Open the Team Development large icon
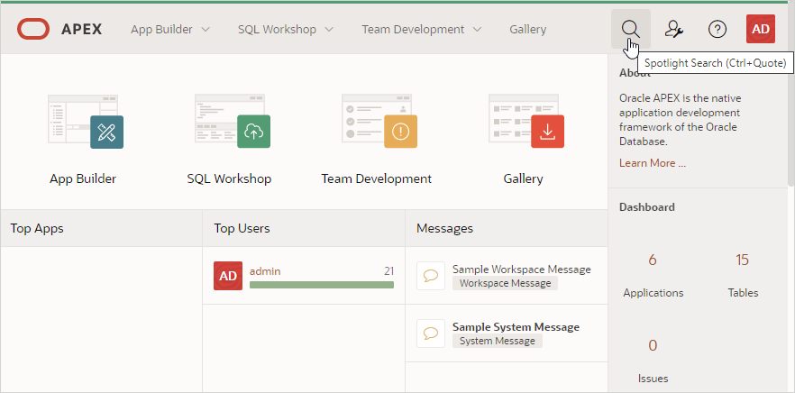The width and height of the screenshot is (795, 393). coord(379,121)
